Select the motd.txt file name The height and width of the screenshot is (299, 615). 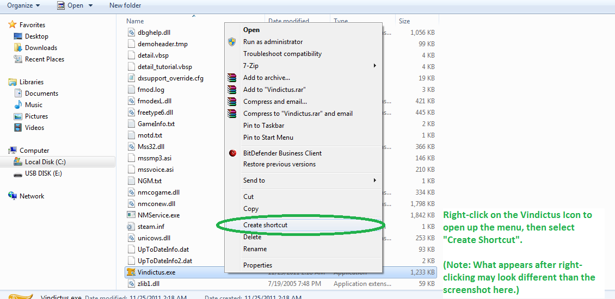click(150, 135)
